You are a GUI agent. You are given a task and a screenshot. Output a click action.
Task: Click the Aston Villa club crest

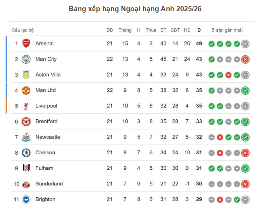26,75
